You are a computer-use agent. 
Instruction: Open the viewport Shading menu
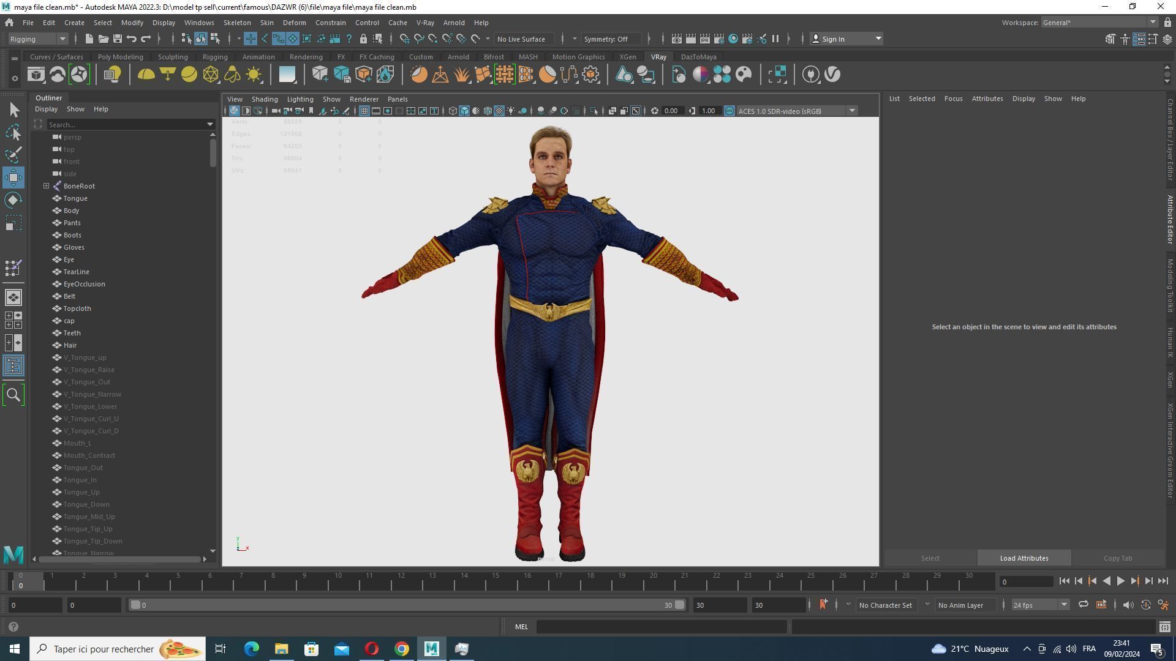point(265,99)
